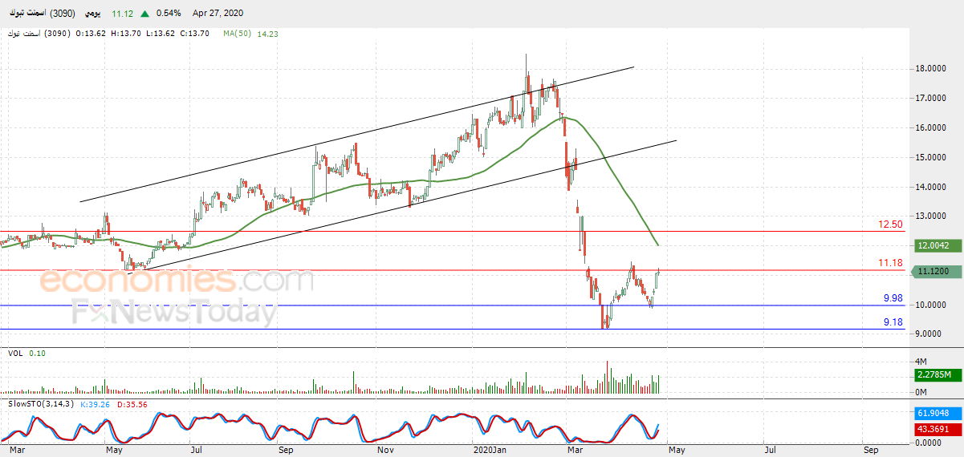The height and width of the screenshot is (457, 964).
Task: Click the 16.0000 price axis label
Action: pyautogui.click(x=933, y=128)
